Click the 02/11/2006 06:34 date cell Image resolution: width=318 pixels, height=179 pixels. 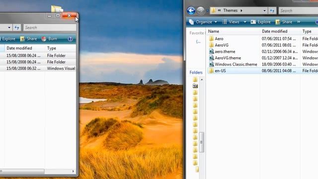coord(280,52)
